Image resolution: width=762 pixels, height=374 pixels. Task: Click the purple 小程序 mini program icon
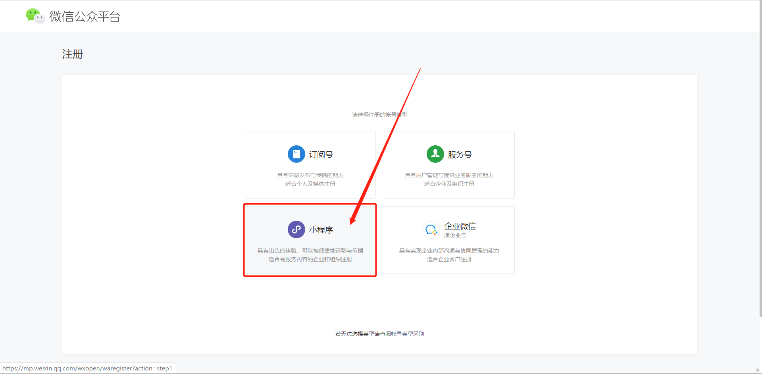(296, 229)
